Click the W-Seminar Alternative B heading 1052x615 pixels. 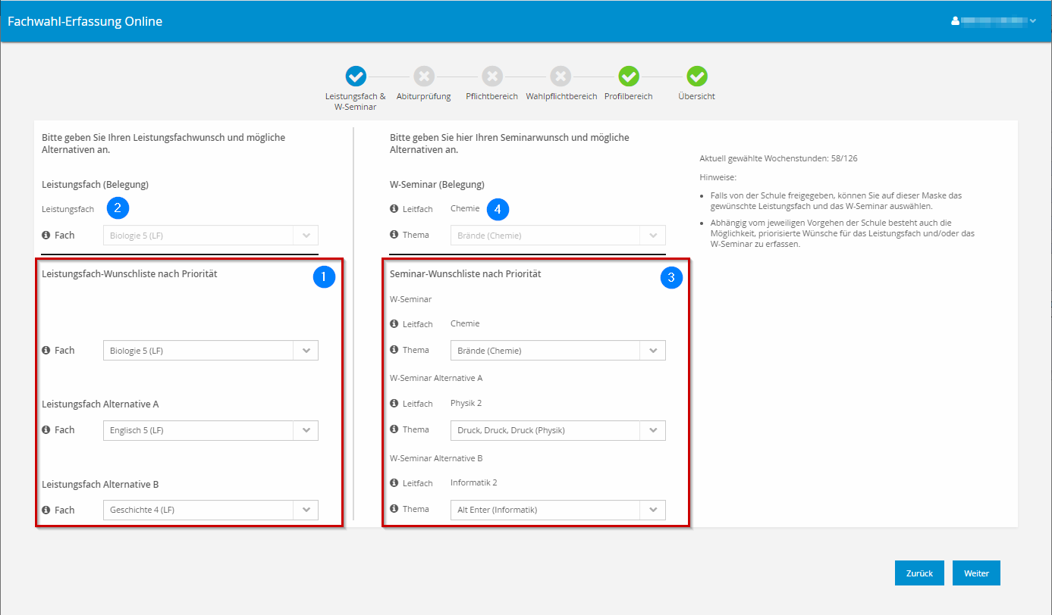[436, 458]
